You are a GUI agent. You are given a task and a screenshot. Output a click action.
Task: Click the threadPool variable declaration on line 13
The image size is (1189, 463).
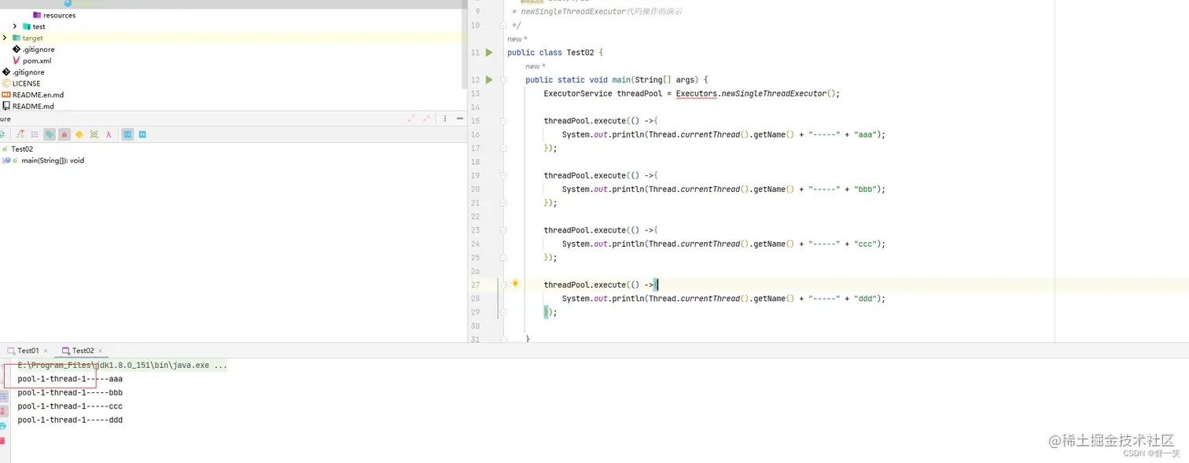[639, 94]
